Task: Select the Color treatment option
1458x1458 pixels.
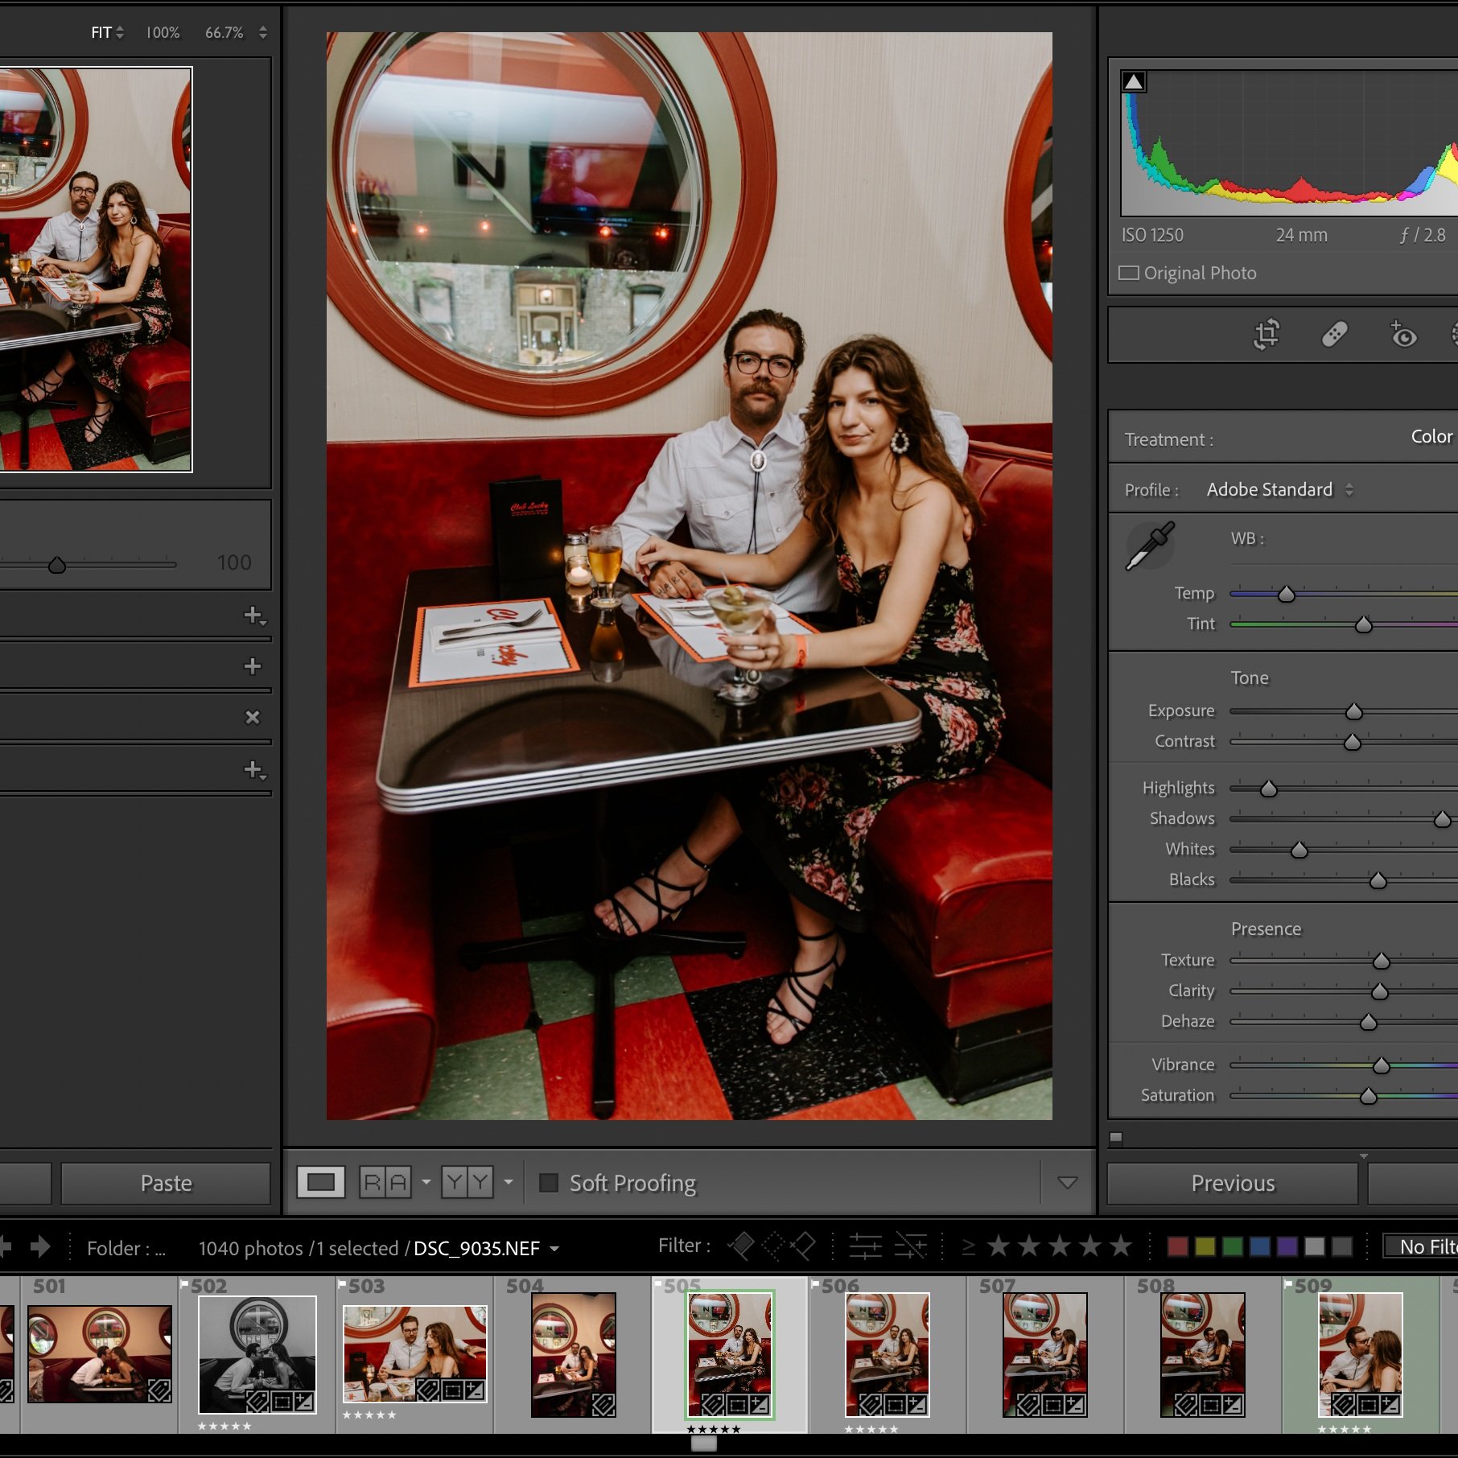Action: (x=1431, y=436)
